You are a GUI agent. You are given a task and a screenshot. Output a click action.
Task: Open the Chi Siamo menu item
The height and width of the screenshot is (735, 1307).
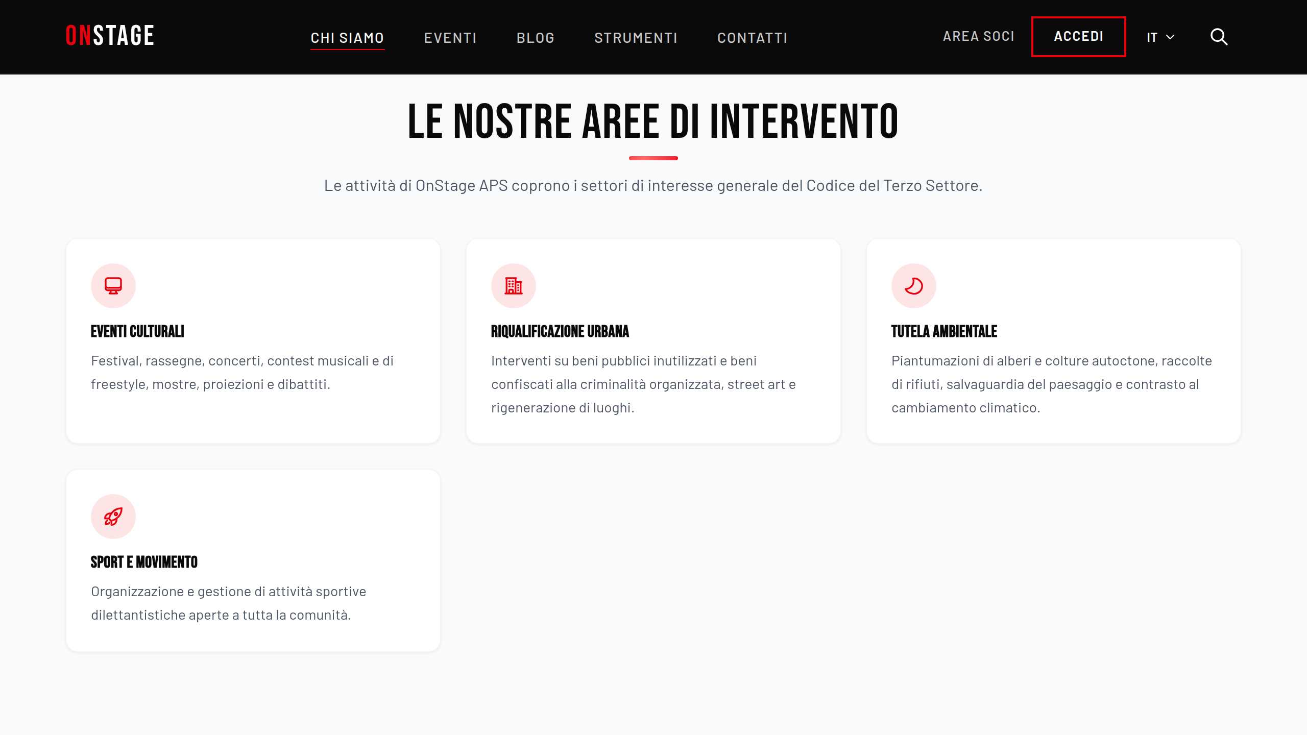pos(347,38)
